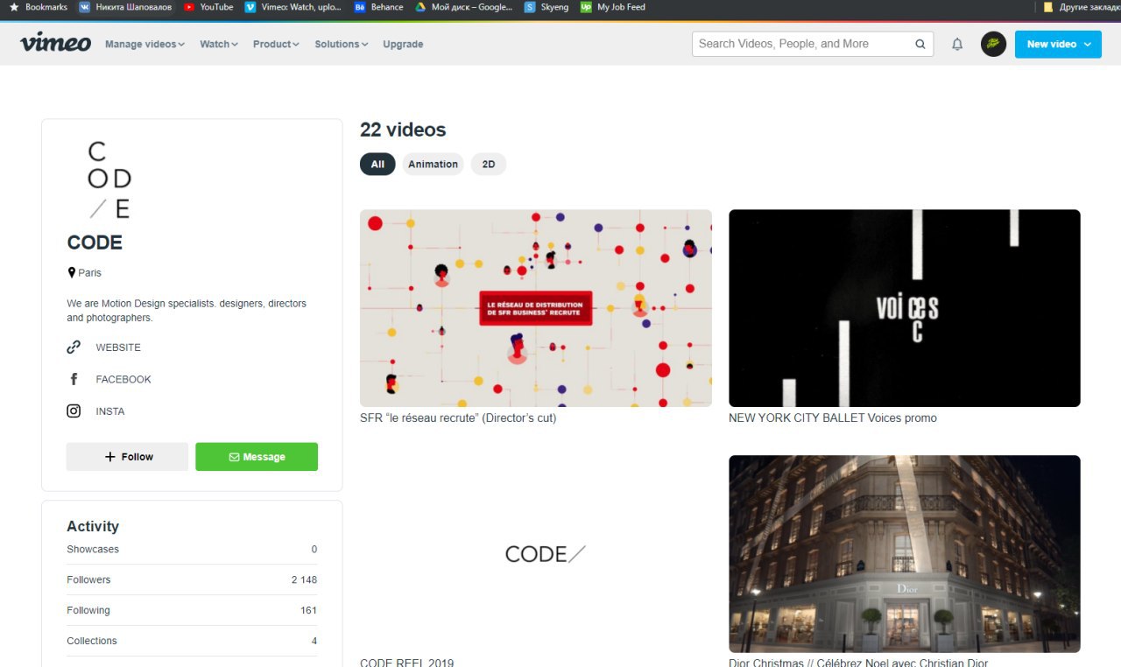Open the Google Drive Мой диск bookmark

pyautogui.click(x=463, y=7)
